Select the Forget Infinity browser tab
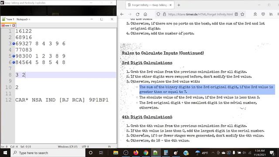Viewport: 279px width, 157px height. click(x=150, y=5)
